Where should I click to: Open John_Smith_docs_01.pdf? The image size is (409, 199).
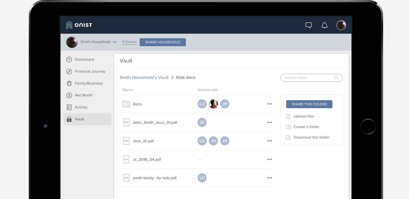(155, 123)
